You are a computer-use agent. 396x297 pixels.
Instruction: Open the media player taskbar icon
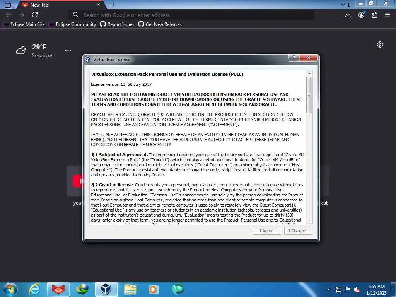[154, 289]
